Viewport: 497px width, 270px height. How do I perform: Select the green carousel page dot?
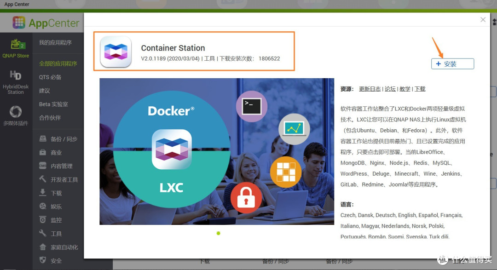(218, 233)
